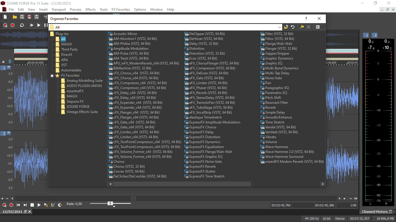
Task: Click the Record button in upper transport toolbar
Action: [x=12, y=25]
